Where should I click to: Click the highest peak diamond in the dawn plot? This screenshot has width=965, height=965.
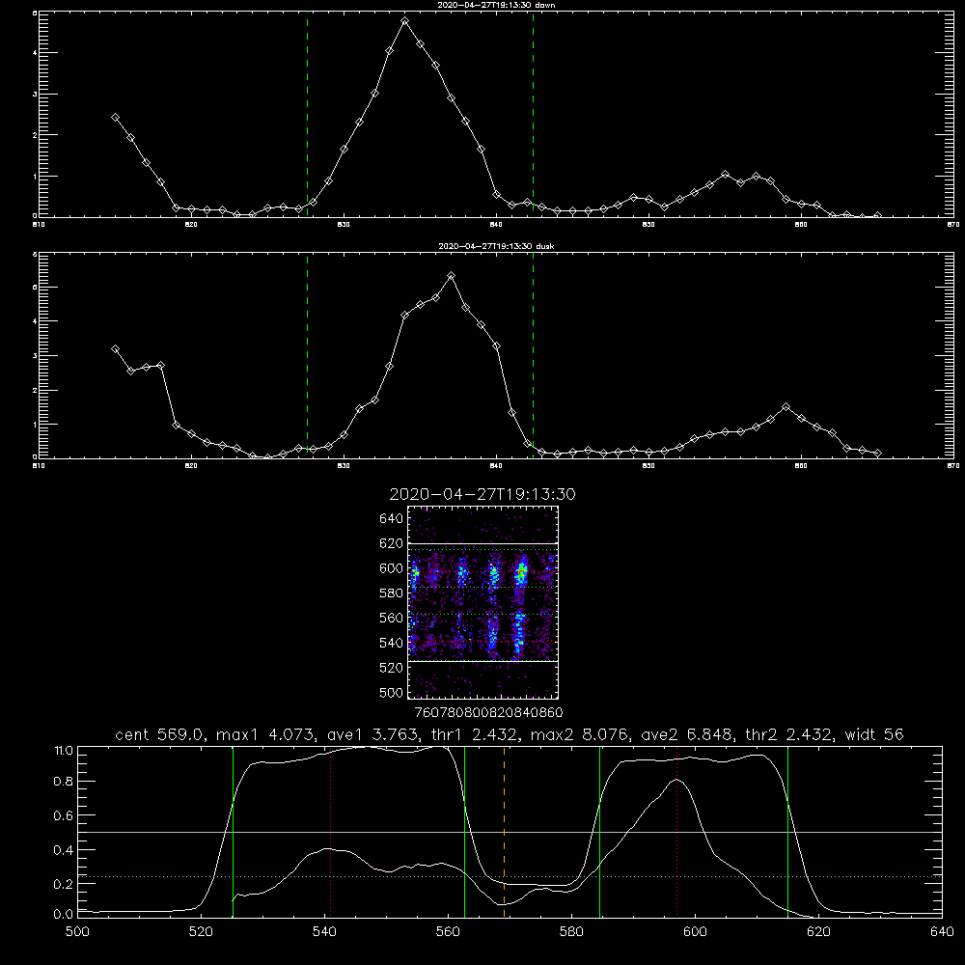[404, 21]
